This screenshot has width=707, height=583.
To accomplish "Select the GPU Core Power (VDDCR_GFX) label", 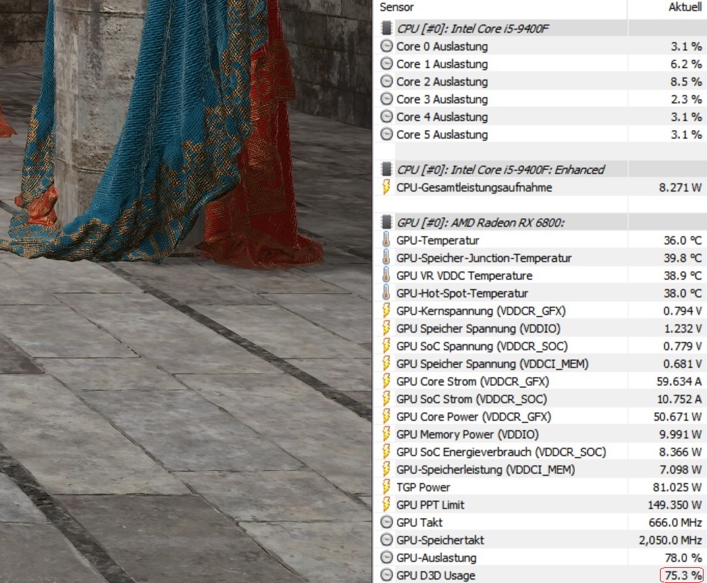I will coord(473,416).
